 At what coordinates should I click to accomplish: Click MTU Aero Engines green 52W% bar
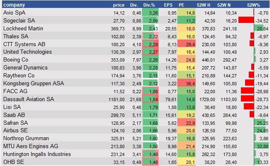click(x=261, y=146)
